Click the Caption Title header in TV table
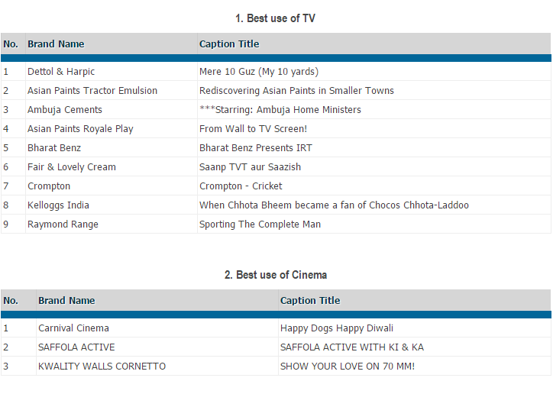The height and width of the screenshot is (394, 553). tap(229, 44)
